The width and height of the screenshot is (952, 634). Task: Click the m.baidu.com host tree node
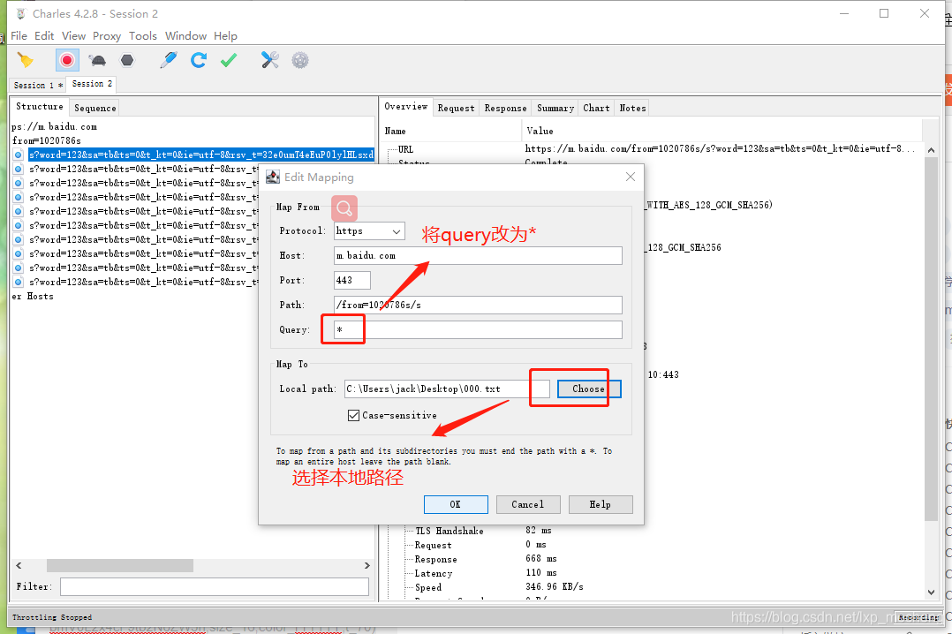pos(54,126)
